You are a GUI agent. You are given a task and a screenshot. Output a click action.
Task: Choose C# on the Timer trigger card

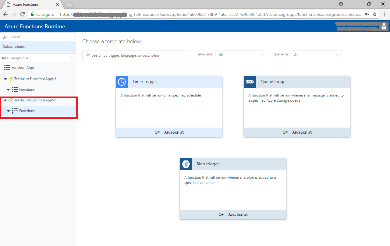[x=157, y=132]
